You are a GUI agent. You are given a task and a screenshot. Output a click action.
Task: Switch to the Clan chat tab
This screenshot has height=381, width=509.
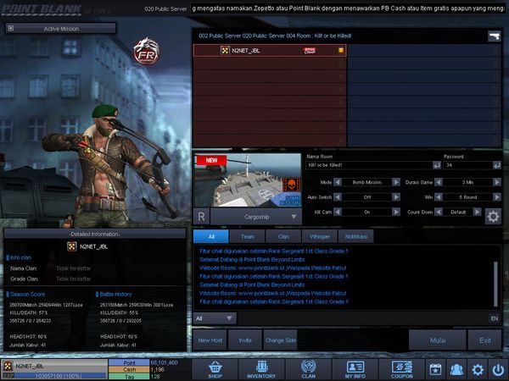pyautogui.click(x=283, y=236)
